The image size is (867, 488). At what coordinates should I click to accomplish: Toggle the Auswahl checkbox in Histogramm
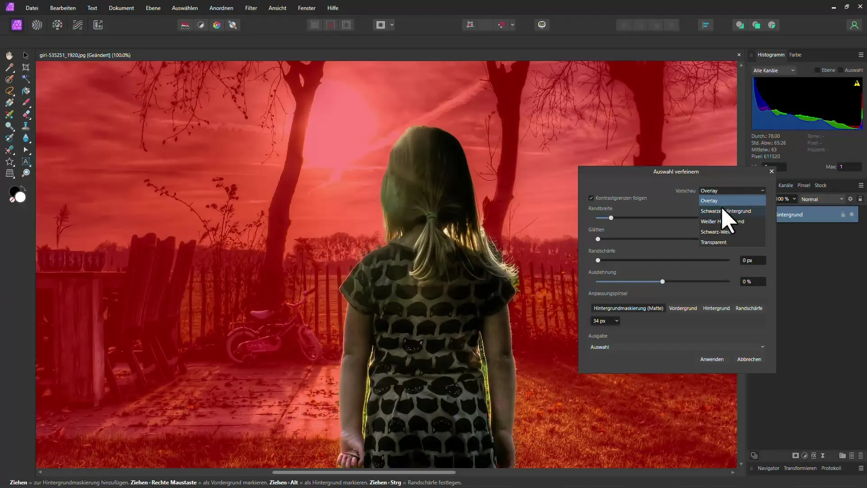coord(840,70)
